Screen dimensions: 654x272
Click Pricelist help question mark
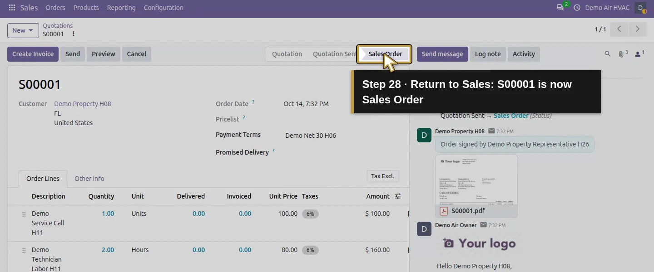[244, 118]
